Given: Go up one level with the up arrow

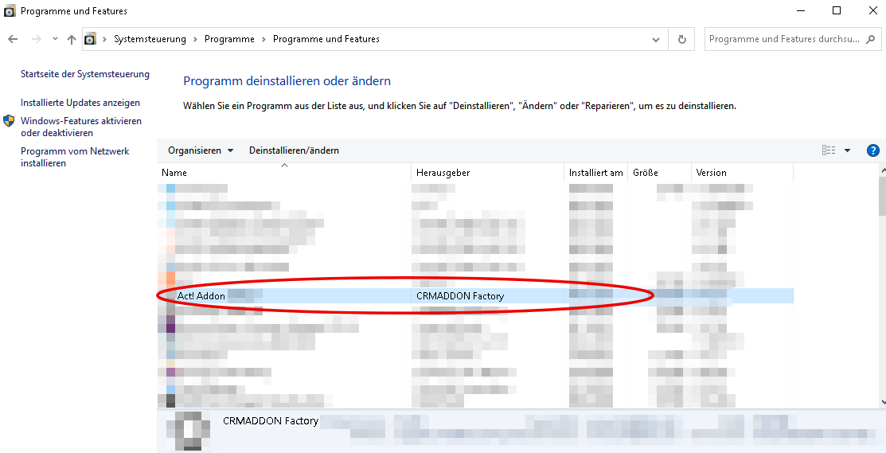Looking at the screenshot, I should pyautogui.click(x=71, y=39).
